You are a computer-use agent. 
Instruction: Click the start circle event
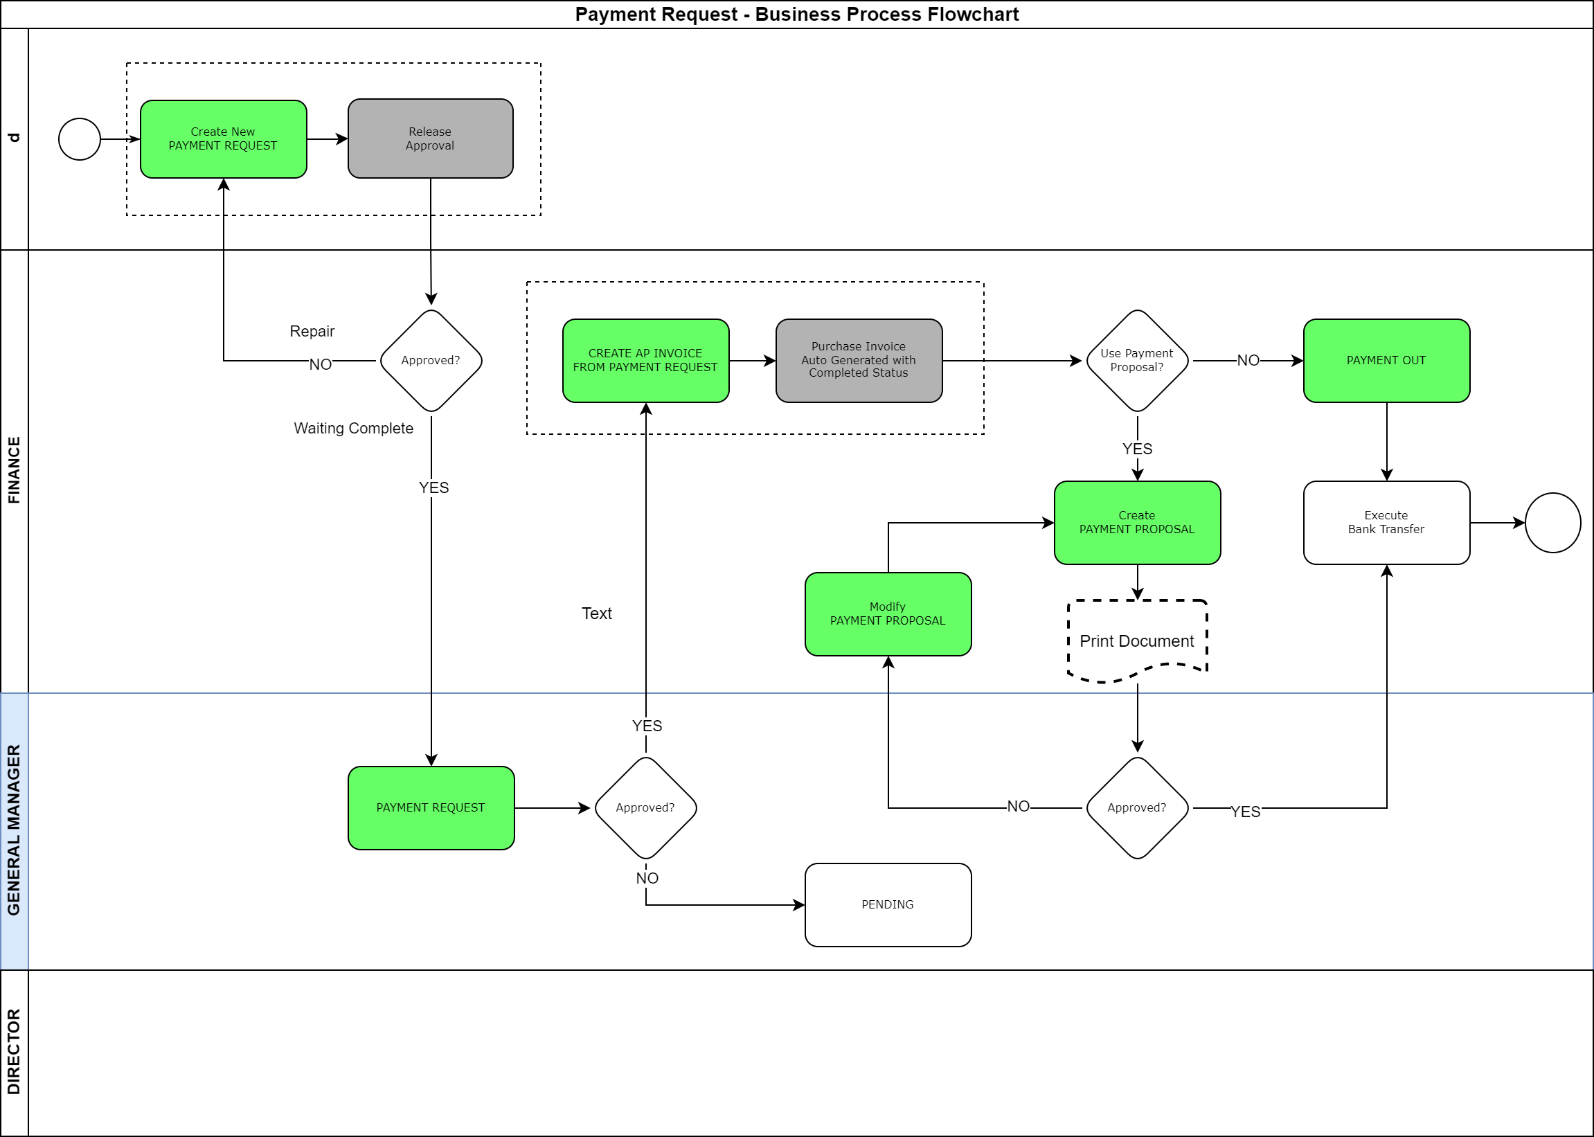point(79,138)
